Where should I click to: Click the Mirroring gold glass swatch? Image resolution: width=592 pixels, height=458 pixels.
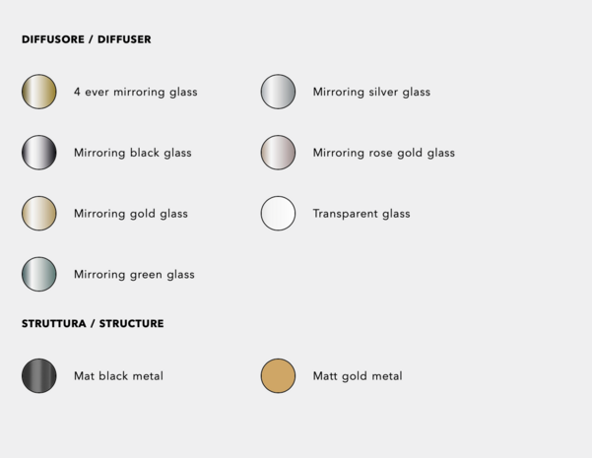tap(38, 214)
